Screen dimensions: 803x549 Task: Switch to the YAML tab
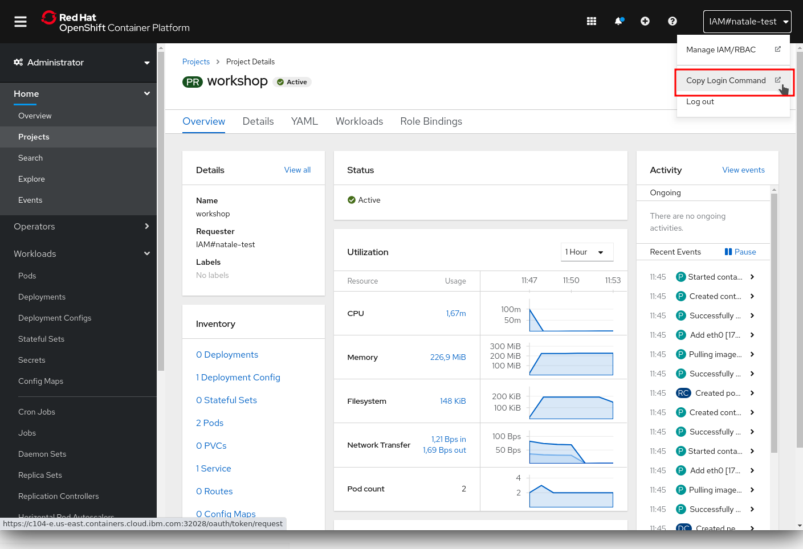click(x=304, y=121)
